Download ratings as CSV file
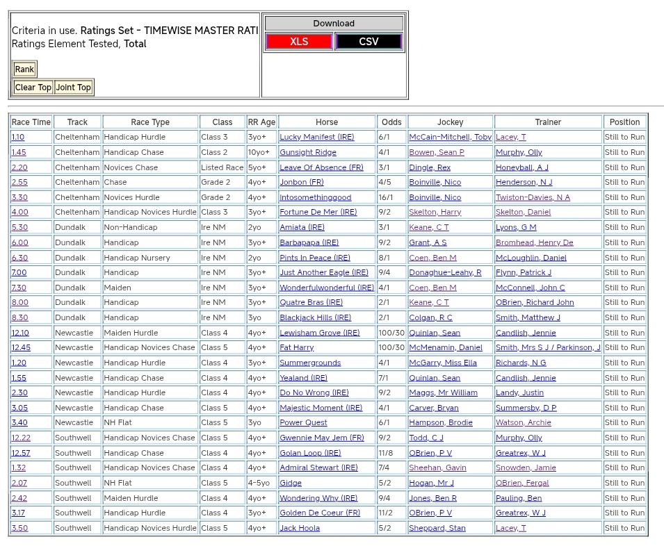 [369, 42]
